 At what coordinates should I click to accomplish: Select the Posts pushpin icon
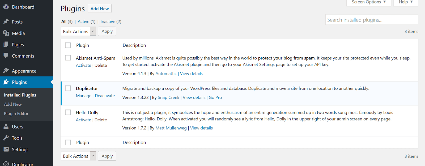[x=6, y=22]
